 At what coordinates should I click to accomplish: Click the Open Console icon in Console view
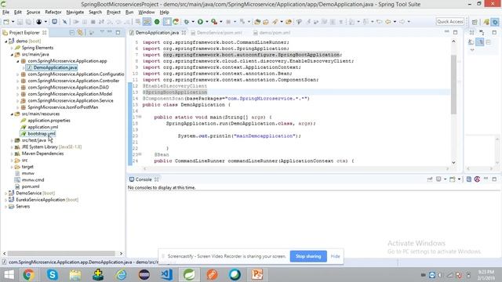(452, 179)
